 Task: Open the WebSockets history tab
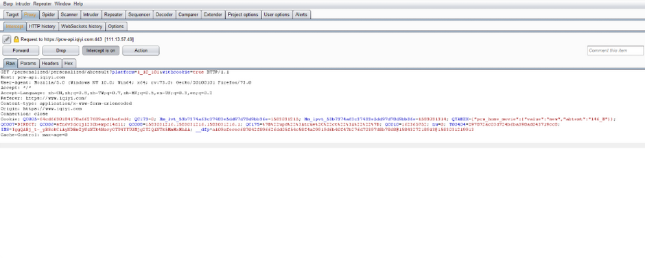tap(82, 26)
